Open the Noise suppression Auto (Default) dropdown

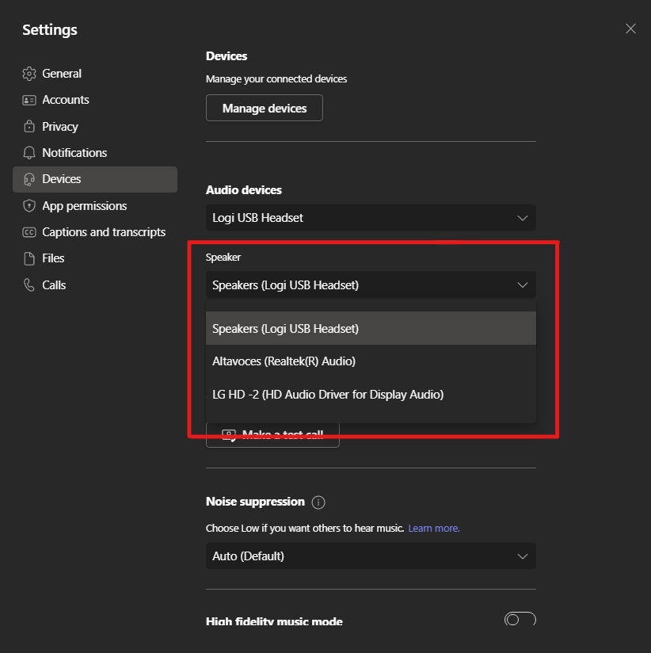click(x=371, y=556)
